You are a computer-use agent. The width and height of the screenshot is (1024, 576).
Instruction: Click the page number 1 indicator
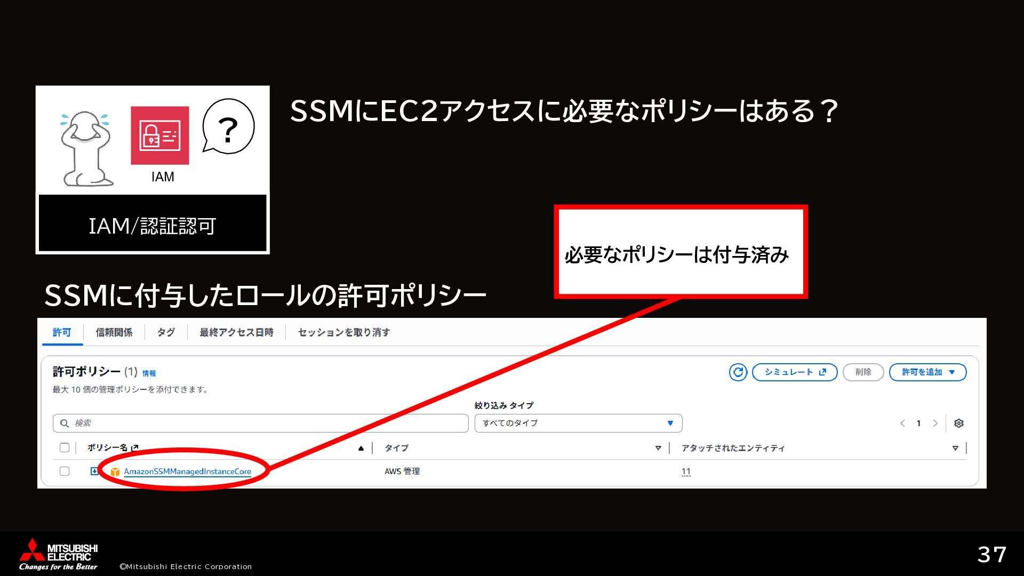[918, 423]
